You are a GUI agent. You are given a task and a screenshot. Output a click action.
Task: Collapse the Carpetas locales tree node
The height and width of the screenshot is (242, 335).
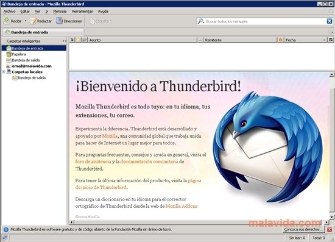click(x=4, y=72)
